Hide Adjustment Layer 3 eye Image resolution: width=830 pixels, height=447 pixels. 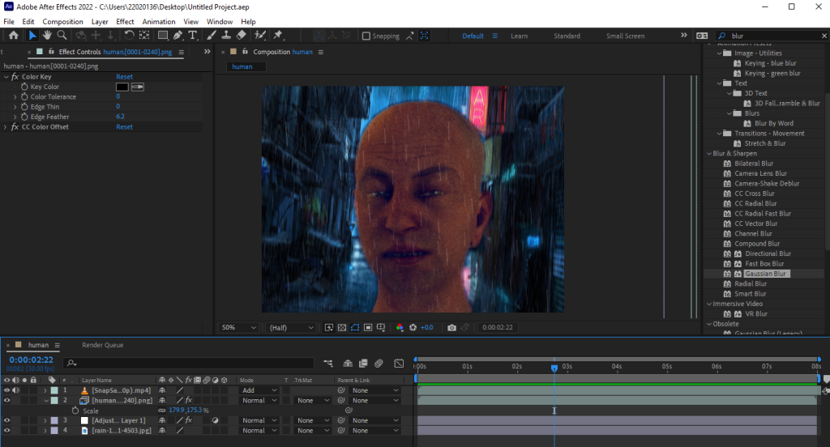click(x=6, y=420)
